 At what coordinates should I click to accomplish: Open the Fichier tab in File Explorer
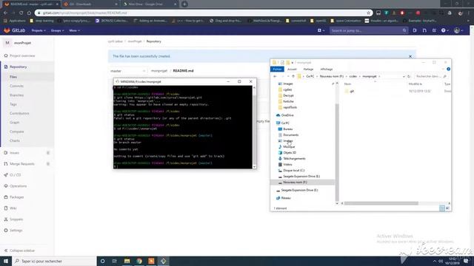(277, 69)
